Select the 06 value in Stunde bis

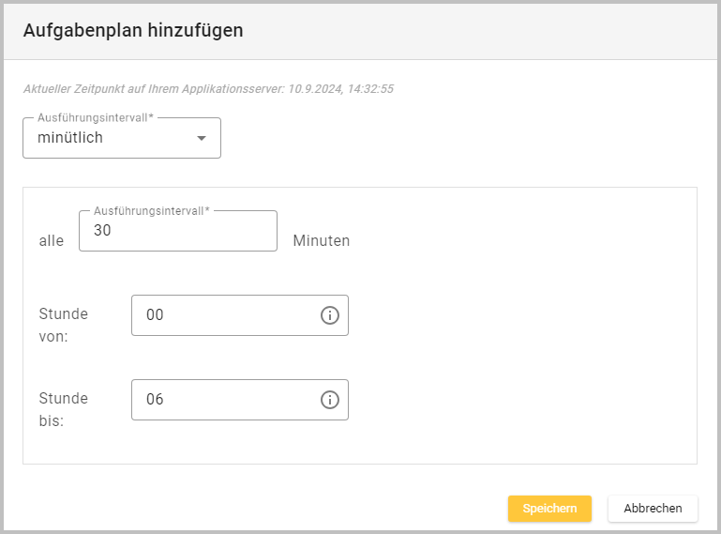click(155, 400)
